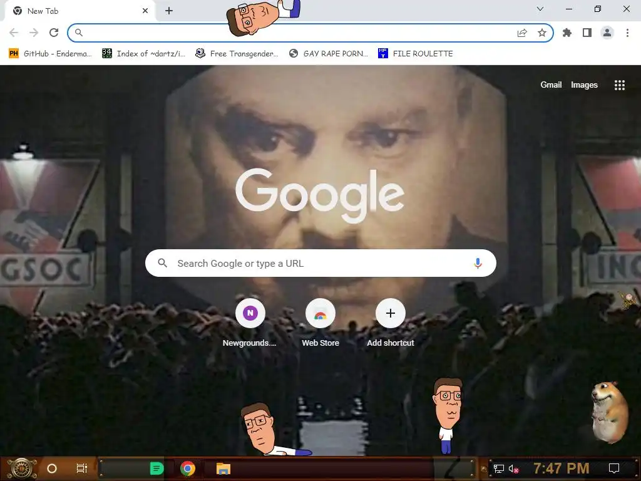Image resolution: width=641 pixels, height=481 pixels.
Task: Reload the current page
Action: tap(54, 33)
